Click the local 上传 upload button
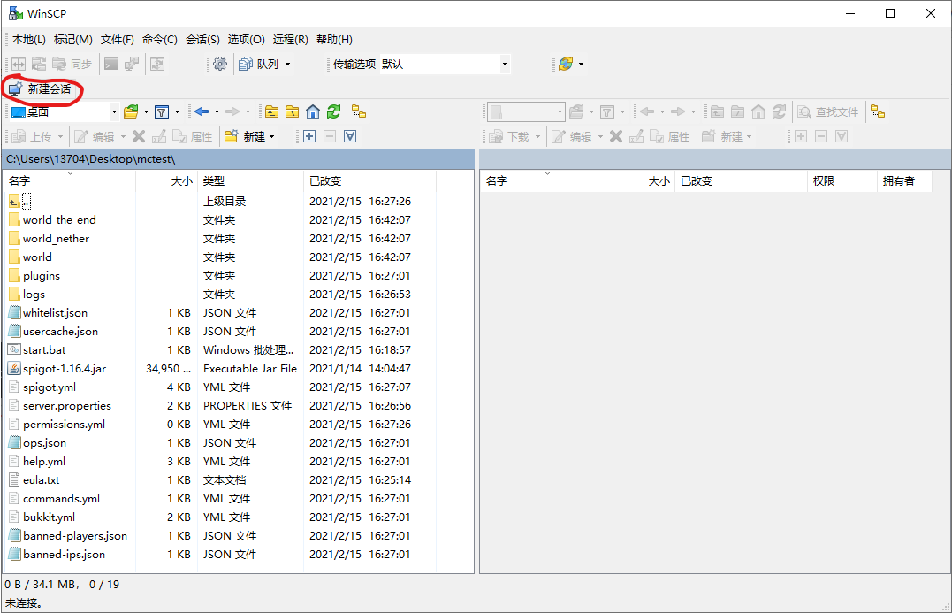The image size is (952, 613). [32, 137]
